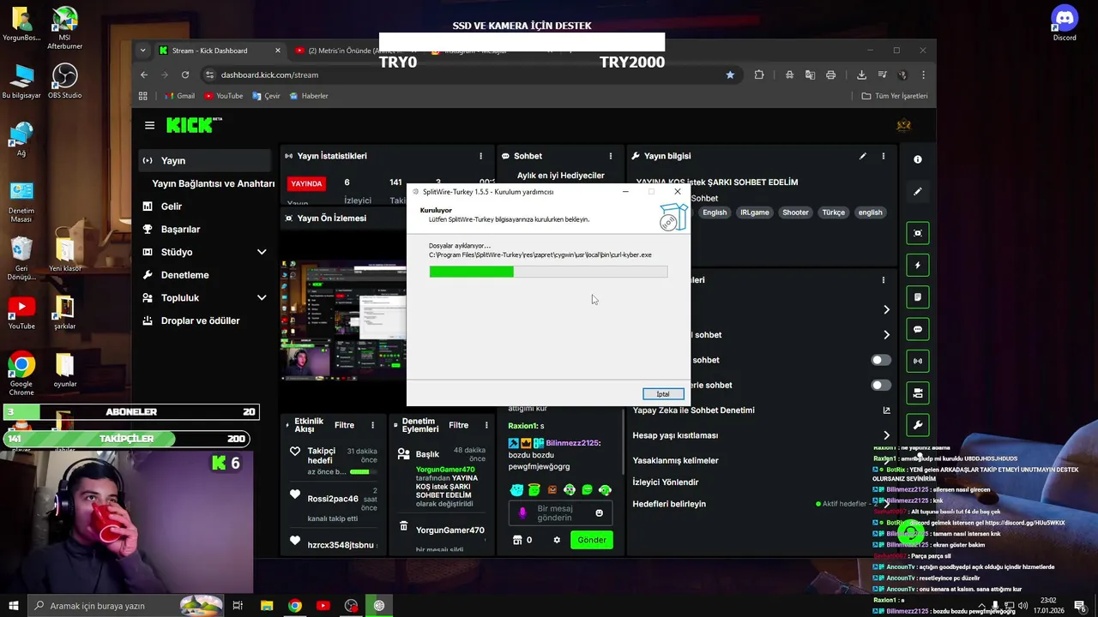This screenshot has width=1098, height=617.
Task: Open Tüm Yer İşaretleri folder
Action: pos(895,96)
